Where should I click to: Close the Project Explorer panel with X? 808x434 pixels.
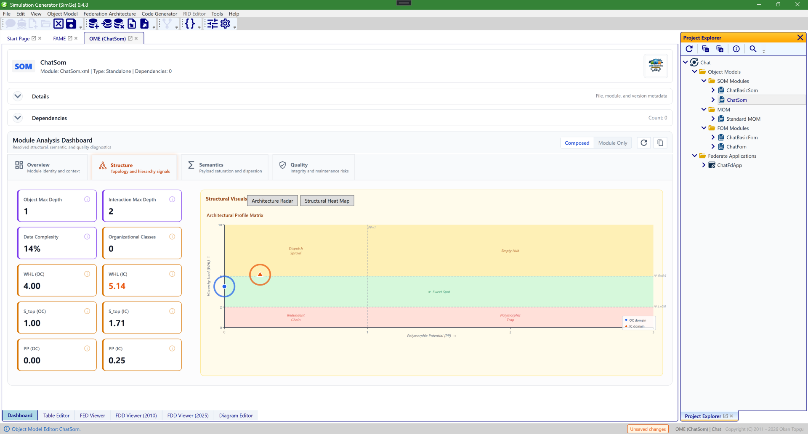(x=800, y=37)
